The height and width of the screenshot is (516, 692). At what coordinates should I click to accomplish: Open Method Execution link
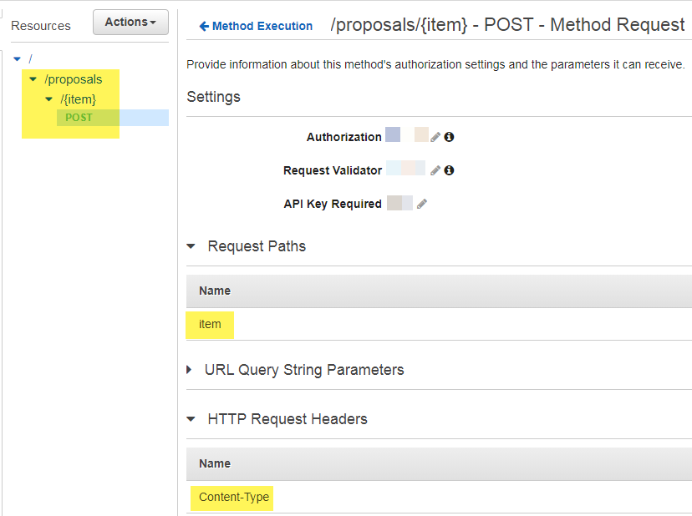click(x=255, y=26)
